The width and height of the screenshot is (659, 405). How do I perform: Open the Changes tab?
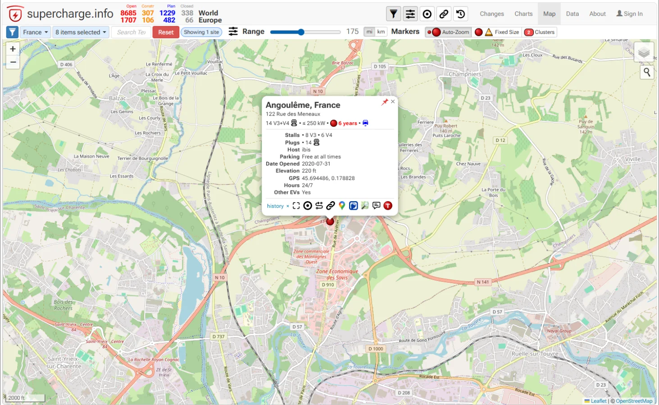(492, 13)
